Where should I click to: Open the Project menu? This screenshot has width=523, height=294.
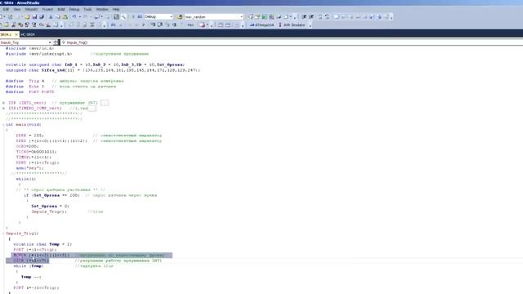pos(47,9)
